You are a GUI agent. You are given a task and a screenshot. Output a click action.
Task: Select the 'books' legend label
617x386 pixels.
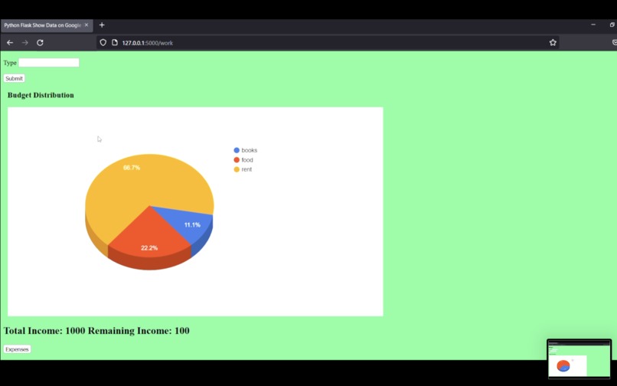(249, 150)
